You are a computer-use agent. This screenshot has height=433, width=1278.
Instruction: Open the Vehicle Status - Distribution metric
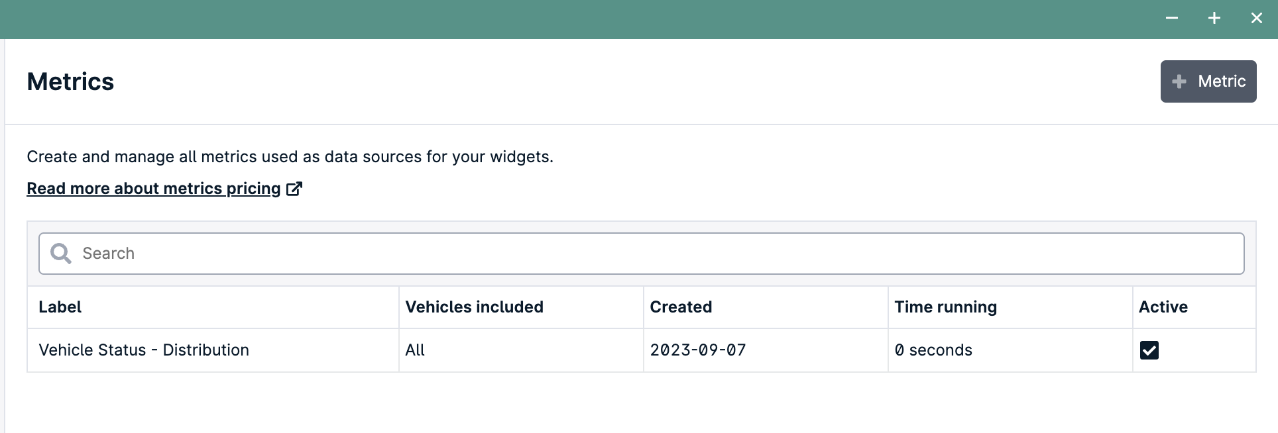(x=144, y=350)
